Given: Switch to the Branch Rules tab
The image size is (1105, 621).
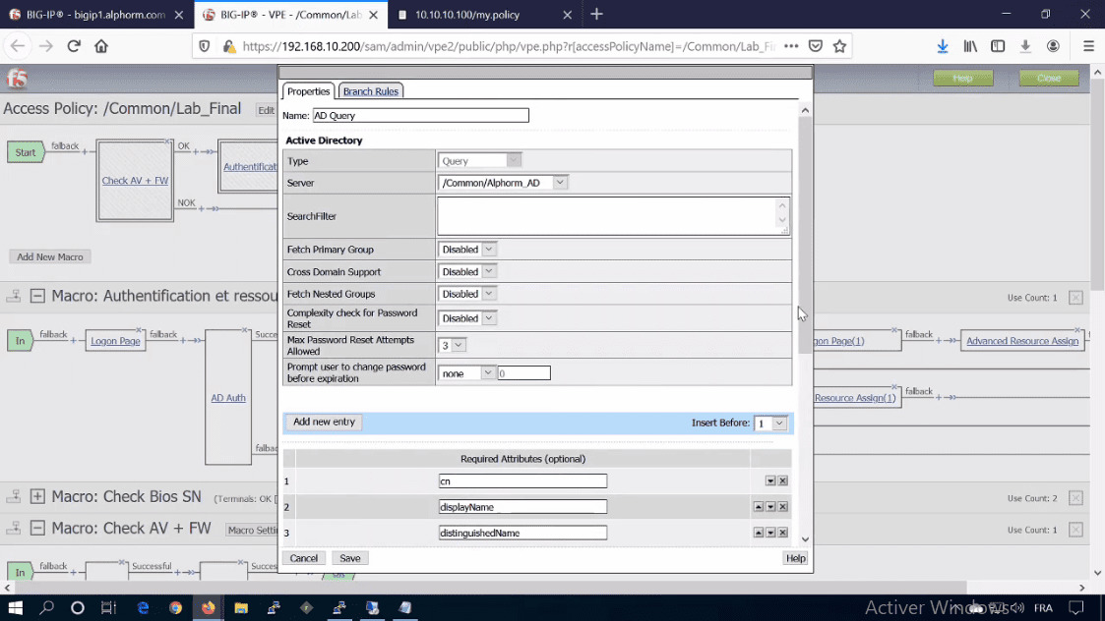Looking at the screenshot, I should [x=370, y=90].
